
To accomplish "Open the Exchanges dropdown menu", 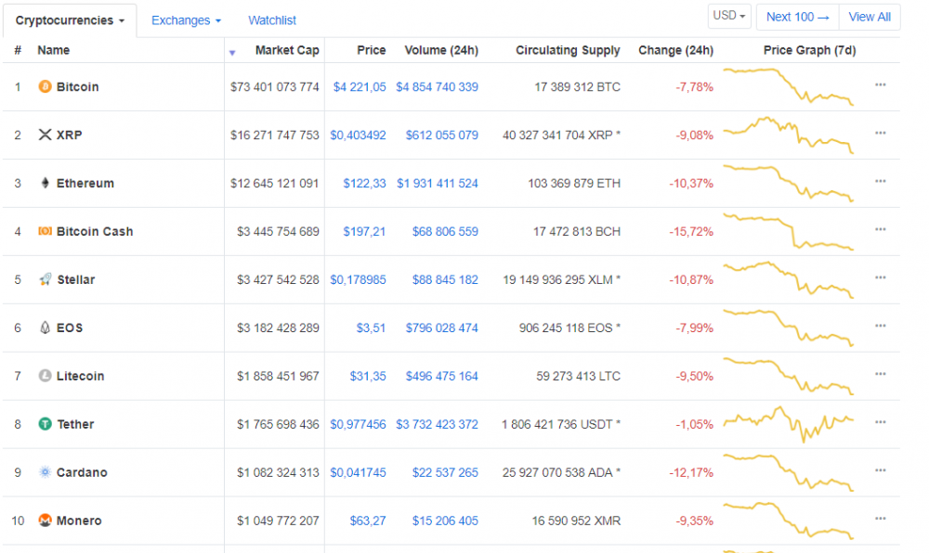I will point(186,20).
